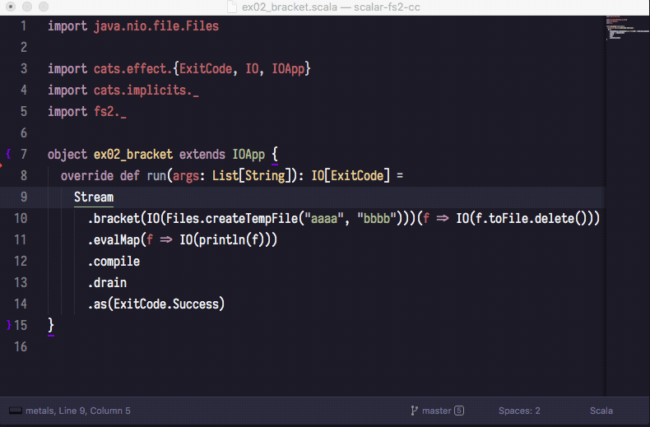650x427 pixels.
Task: Click the minimap code preview
Action: [627, 28]
